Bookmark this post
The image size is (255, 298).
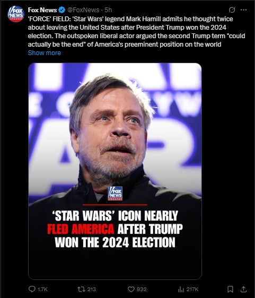(230, 290)
